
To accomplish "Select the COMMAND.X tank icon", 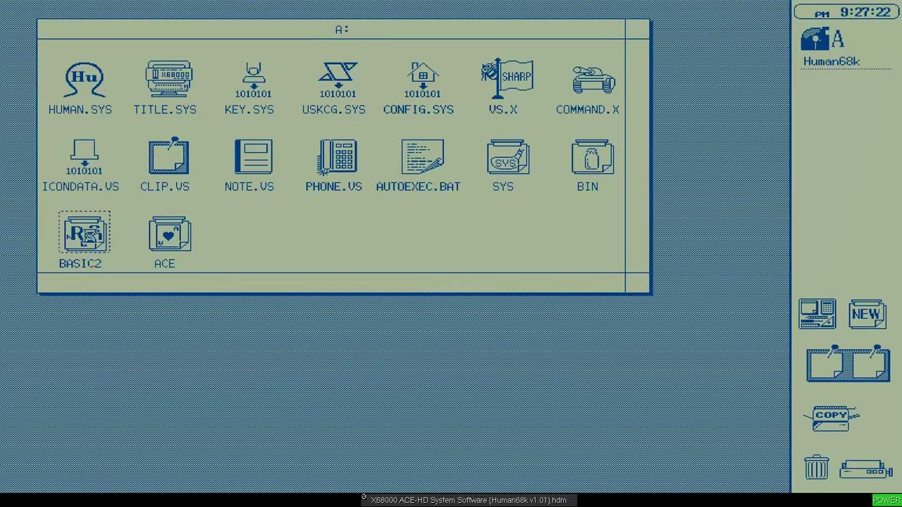I will pos(593,80).
